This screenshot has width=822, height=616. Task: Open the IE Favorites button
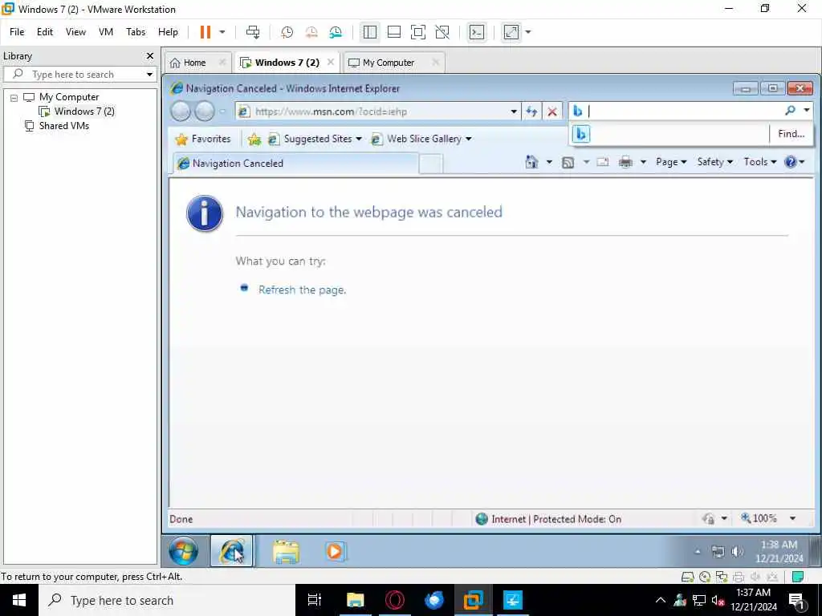click(203, 139)
